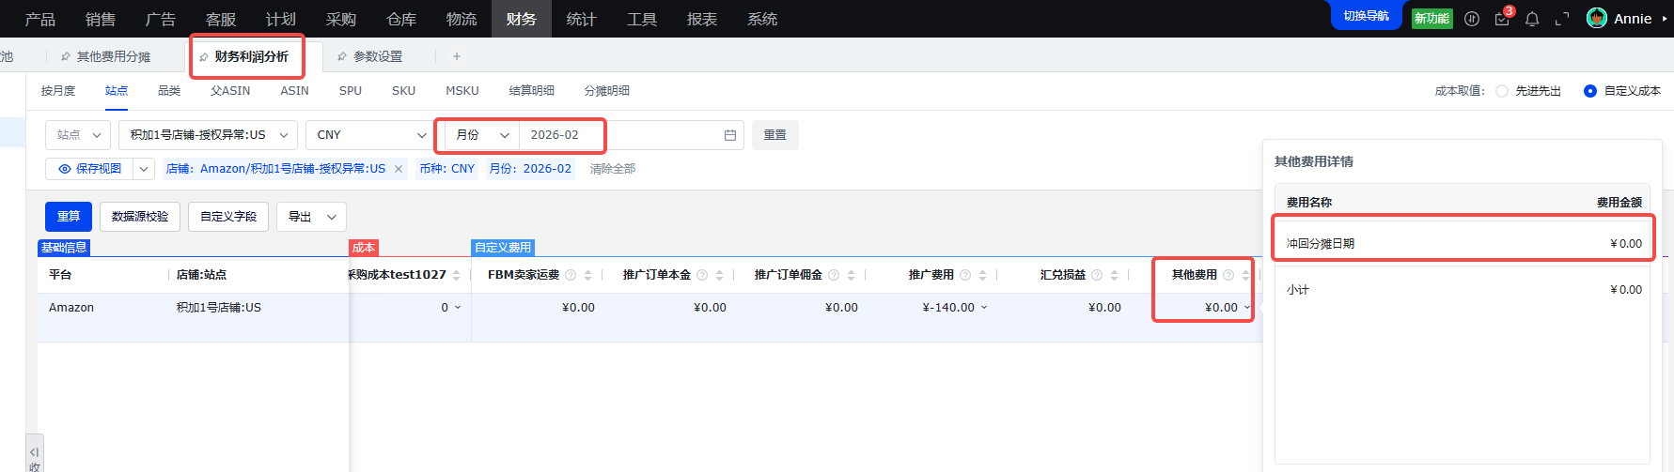Expand the 保存视图 arrow menu
Viewport: 1674px width, 472px height.
[144, 169]
